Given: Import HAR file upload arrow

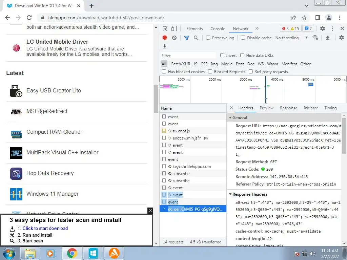Looking at the screenshot, I should (328, 38).
